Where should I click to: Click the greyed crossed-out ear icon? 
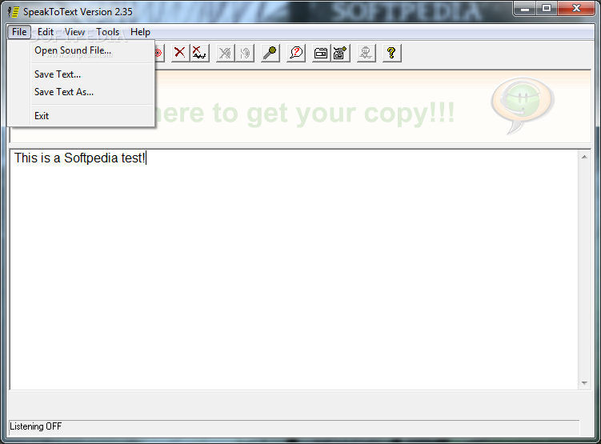pyautogui.click(x=226, y=53)
